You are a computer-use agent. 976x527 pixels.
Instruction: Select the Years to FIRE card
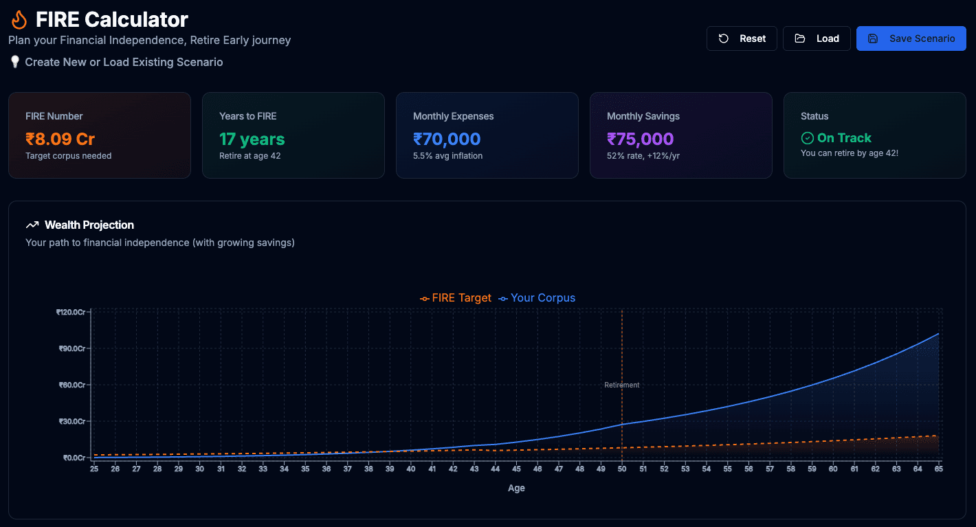293,135
